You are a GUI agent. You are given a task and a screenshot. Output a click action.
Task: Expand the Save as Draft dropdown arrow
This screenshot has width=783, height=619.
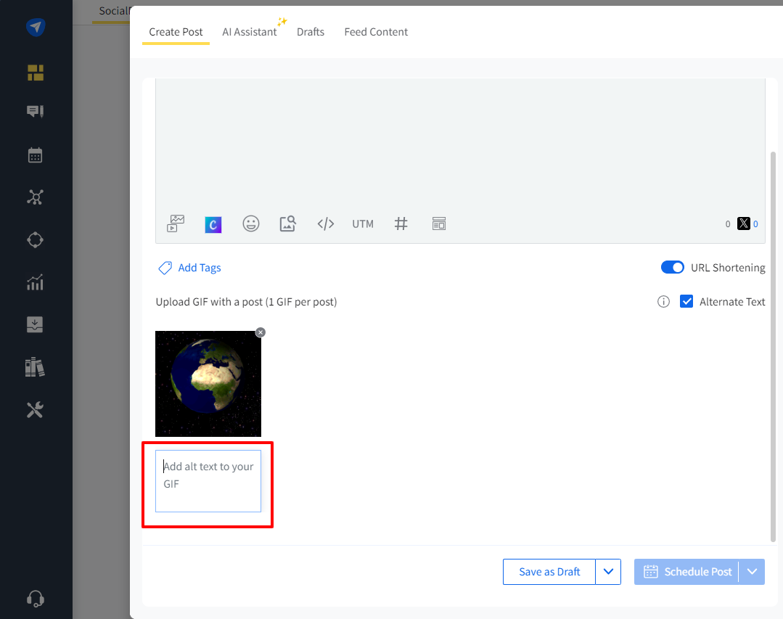click(x=608, y=572)
